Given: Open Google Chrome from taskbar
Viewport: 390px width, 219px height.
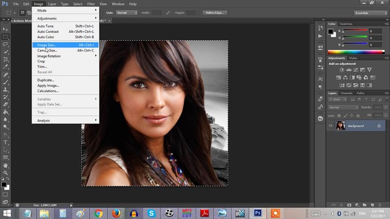Looking at the screenshot, I should coord(98,214).
